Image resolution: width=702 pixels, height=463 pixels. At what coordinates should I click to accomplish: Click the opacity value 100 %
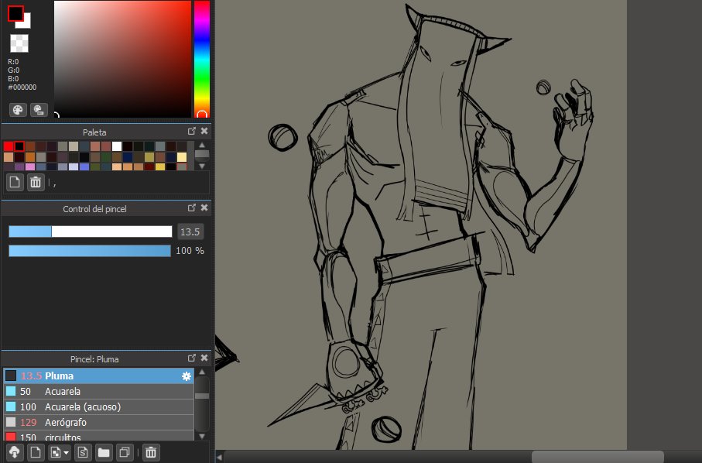click(190, 251)
